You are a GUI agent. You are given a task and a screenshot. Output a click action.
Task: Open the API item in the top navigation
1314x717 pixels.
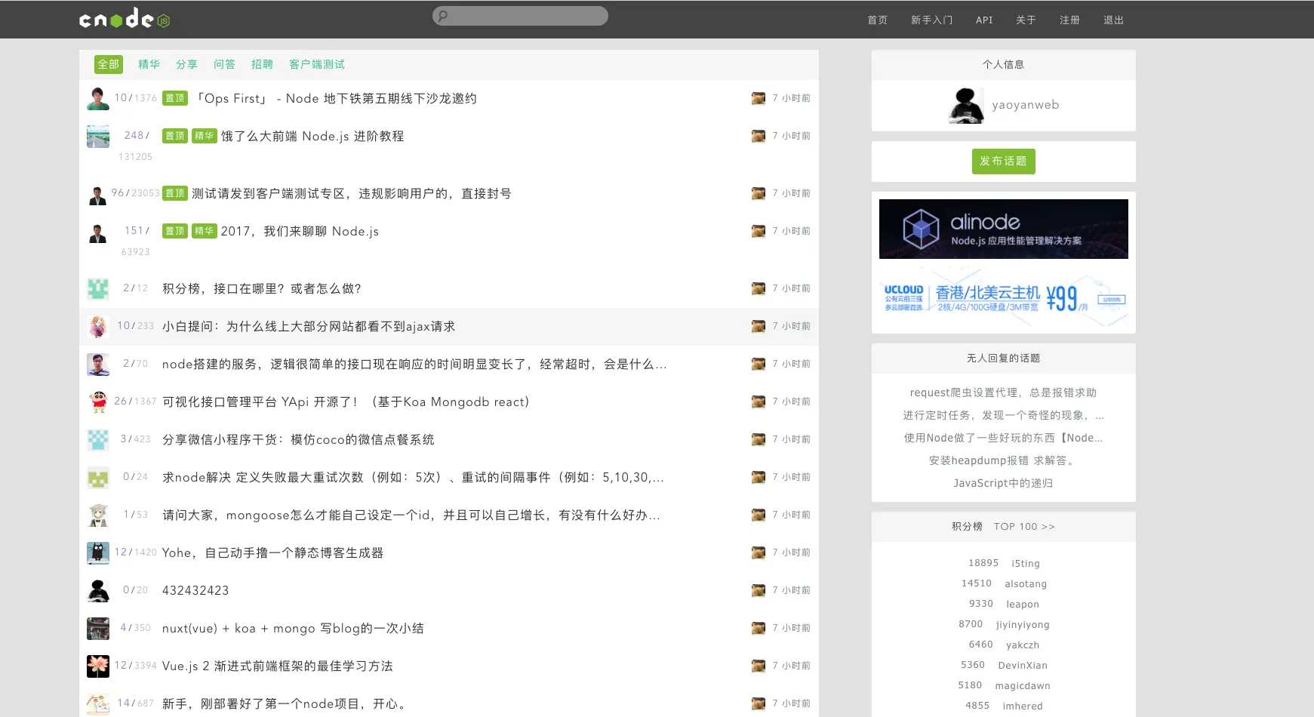pyautogui.click(x=983, y=20)
